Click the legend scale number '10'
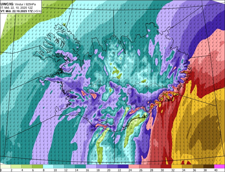The height and width of the screenshot is (172, 225). (55, 170)
